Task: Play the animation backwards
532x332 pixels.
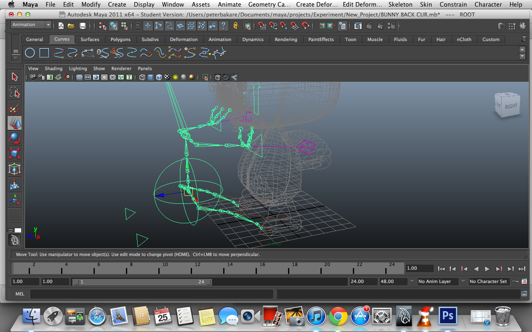Action: (476, 269)
